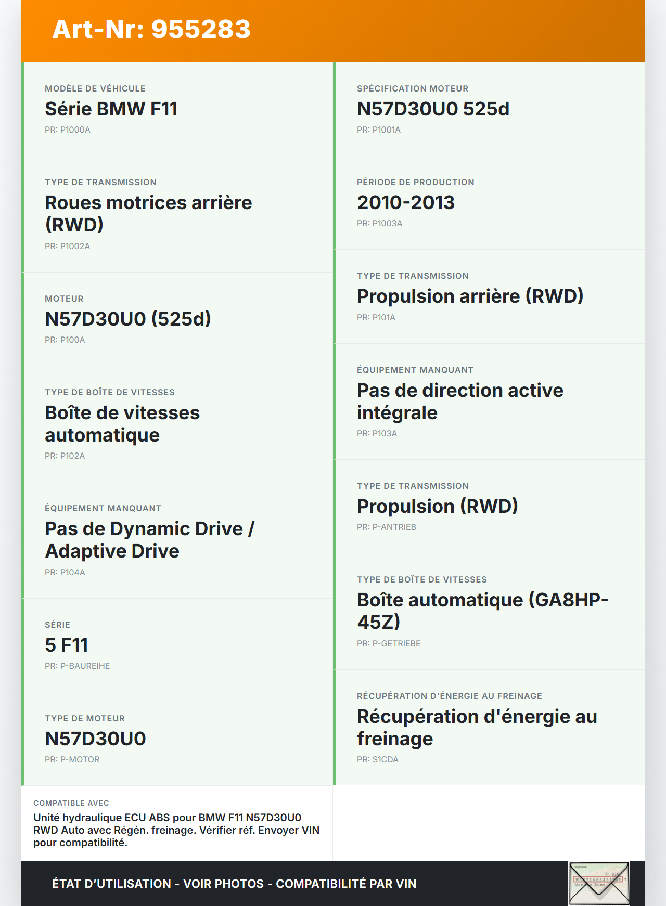Select the Propulsion arrière (RWD) value
The image size is (666, 906).
pyautogui.click(x=470, y=296)
